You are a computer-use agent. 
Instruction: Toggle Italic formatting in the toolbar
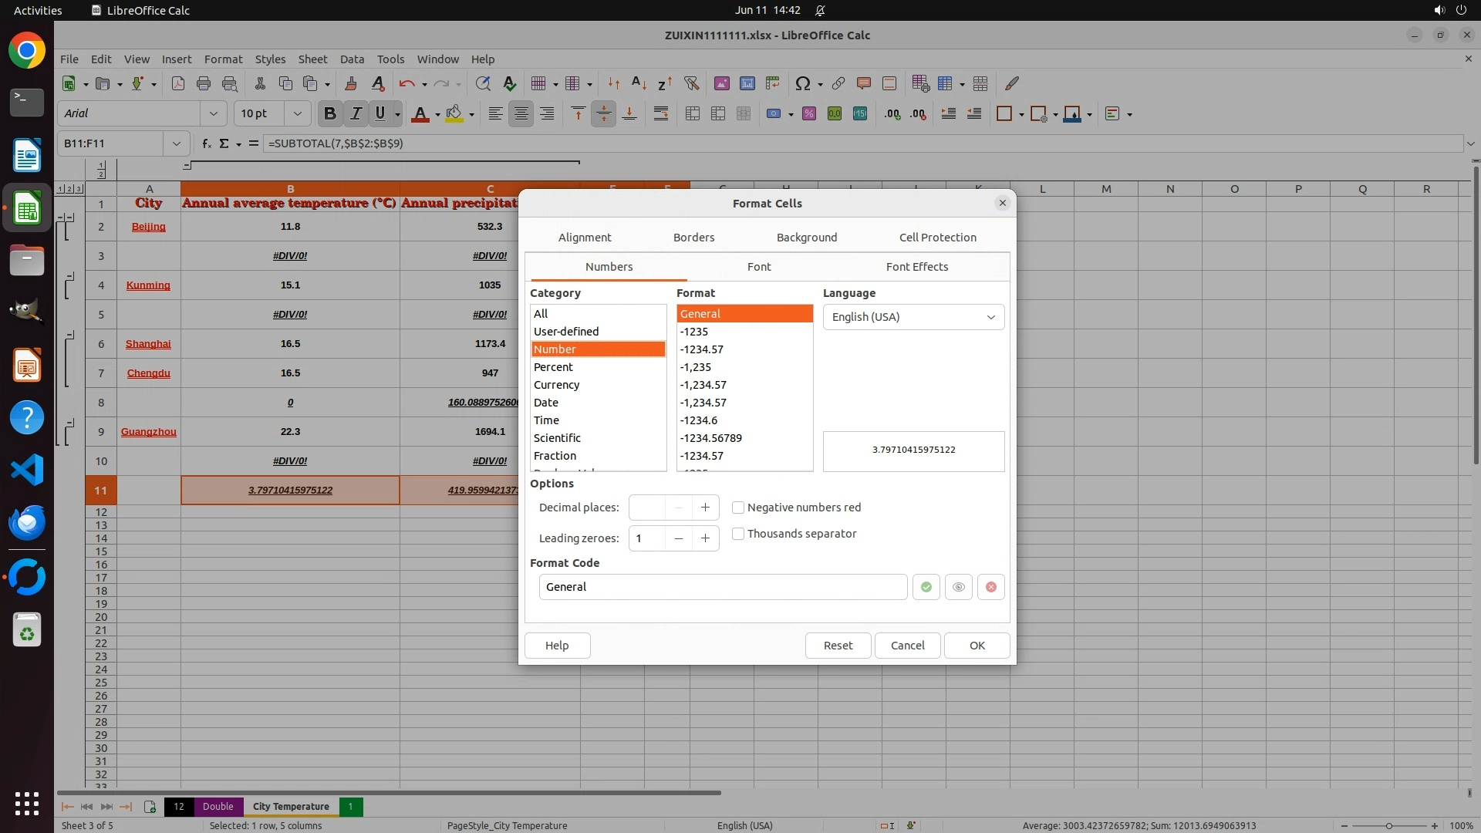click(x=356, y=114)
